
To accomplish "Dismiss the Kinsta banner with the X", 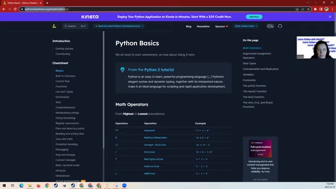I will coord(330,17).
